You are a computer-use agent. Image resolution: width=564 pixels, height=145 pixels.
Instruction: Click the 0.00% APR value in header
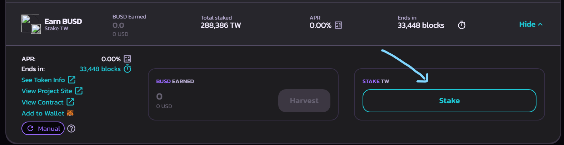click(320, 25)
